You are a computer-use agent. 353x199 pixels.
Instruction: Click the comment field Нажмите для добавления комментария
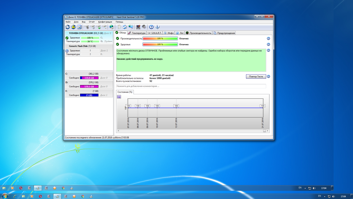(191, 86)
